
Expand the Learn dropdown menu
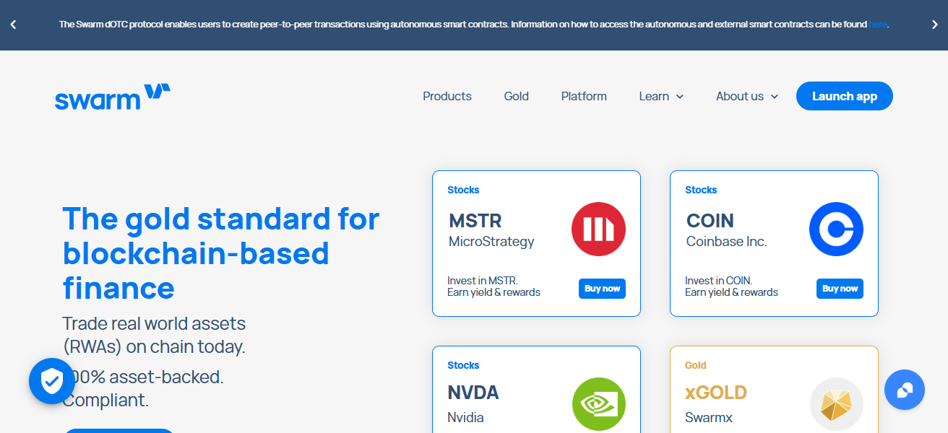coord(661,96)
